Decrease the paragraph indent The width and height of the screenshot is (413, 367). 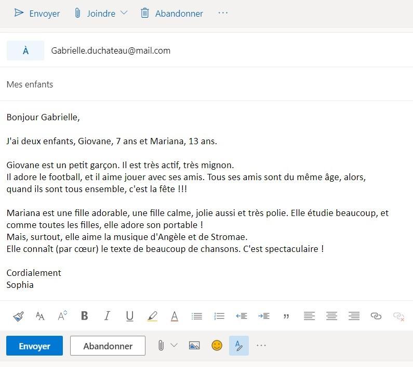tap(242, 316)
